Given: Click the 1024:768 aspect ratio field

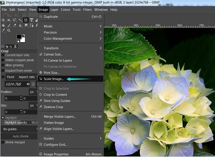Looking at the screenshot, I should (17, 84).
